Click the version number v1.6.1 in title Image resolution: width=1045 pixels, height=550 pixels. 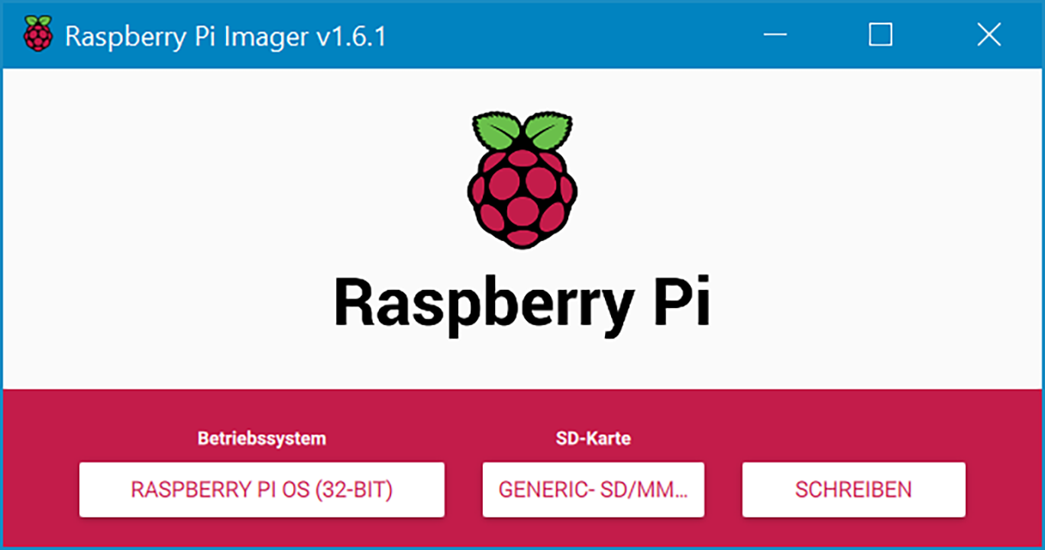click(x=352, y=36)
